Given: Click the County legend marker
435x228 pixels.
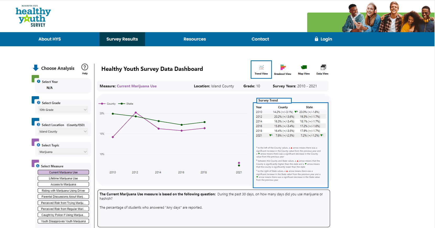Looking at the screenshot, I should [x=102, y=104].
